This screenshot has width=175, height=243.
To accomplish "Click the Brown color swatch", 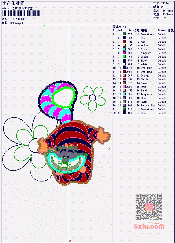I will click(x=124, y=83).
